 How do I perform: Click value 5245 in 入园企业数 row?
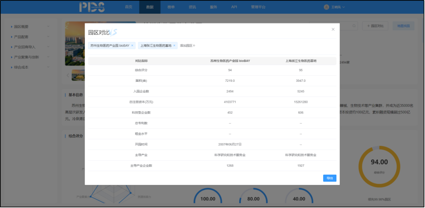click(301, 91)
